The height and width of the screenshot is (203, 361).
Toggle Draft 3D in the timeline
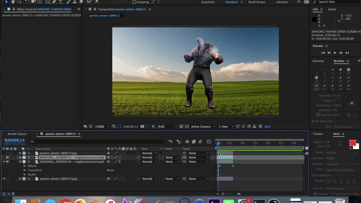coord(179,142)
